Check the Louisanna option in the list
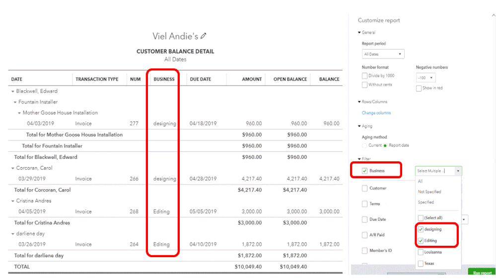Image resolution: width=496 pixels, height=279 pixels. [x=421, y=252]
